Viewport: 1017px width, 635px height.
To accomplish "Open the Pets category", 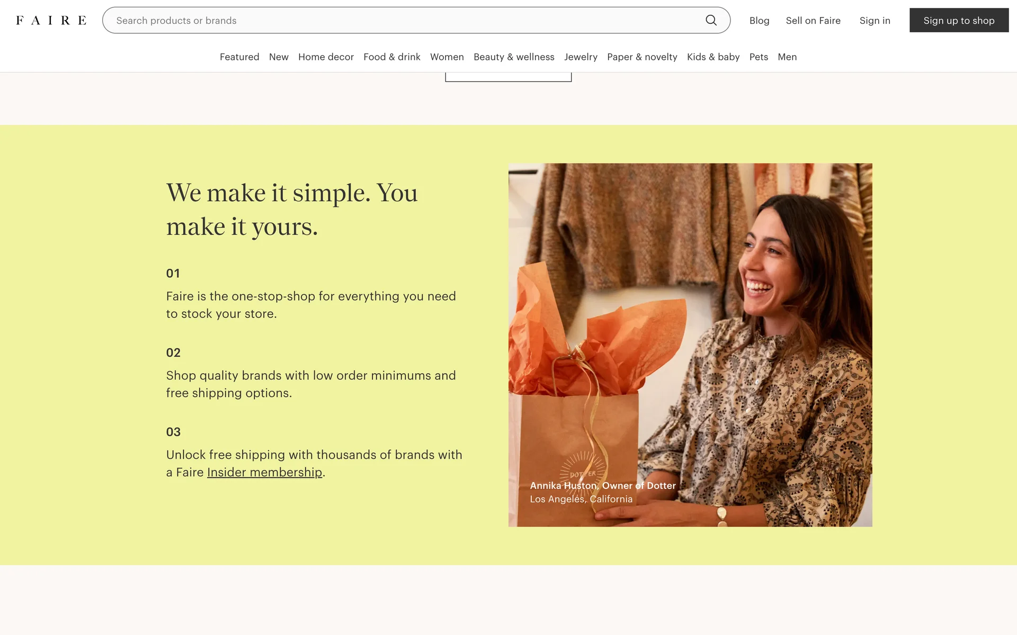I will tap(759, 57).
